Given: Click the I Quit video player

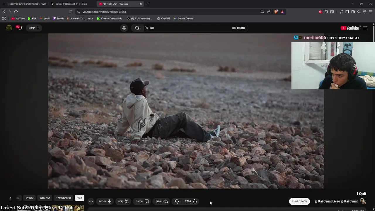Looking at the screenshot, I should (186, 111).
